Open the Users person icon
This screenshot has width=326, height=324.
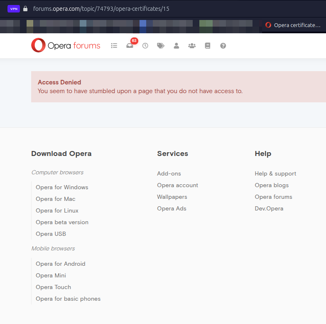[x=176, y=46]
